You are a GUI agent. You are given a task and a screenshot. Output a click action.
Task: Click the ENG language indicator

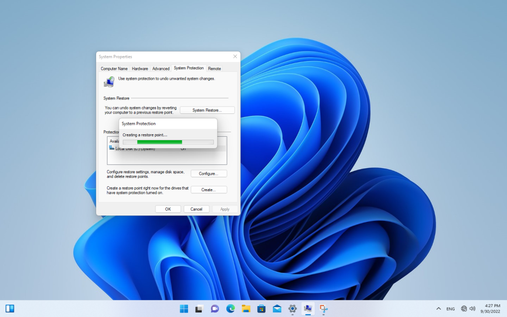tap(452, 308)
